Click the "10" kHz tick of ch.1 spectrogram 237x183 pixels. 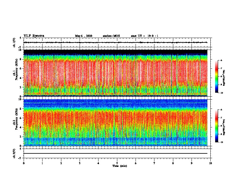click(x=20, y=50)
